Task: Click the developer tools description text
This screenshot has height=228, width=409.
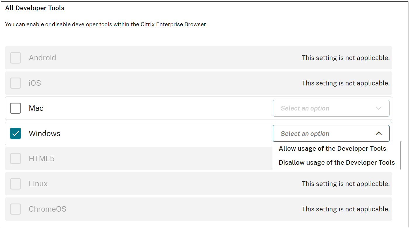Action: (x=106, y=24)
